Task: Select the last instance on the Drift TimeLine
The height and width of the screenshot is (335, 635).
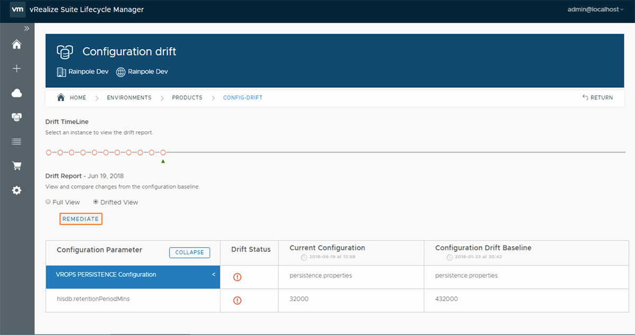Action: pos(163,152)
